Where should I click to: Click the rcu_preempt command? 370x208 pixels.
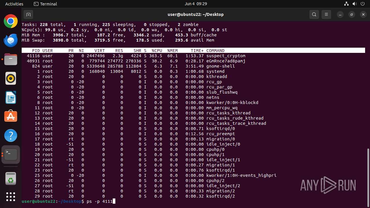[x=221, y=134]
